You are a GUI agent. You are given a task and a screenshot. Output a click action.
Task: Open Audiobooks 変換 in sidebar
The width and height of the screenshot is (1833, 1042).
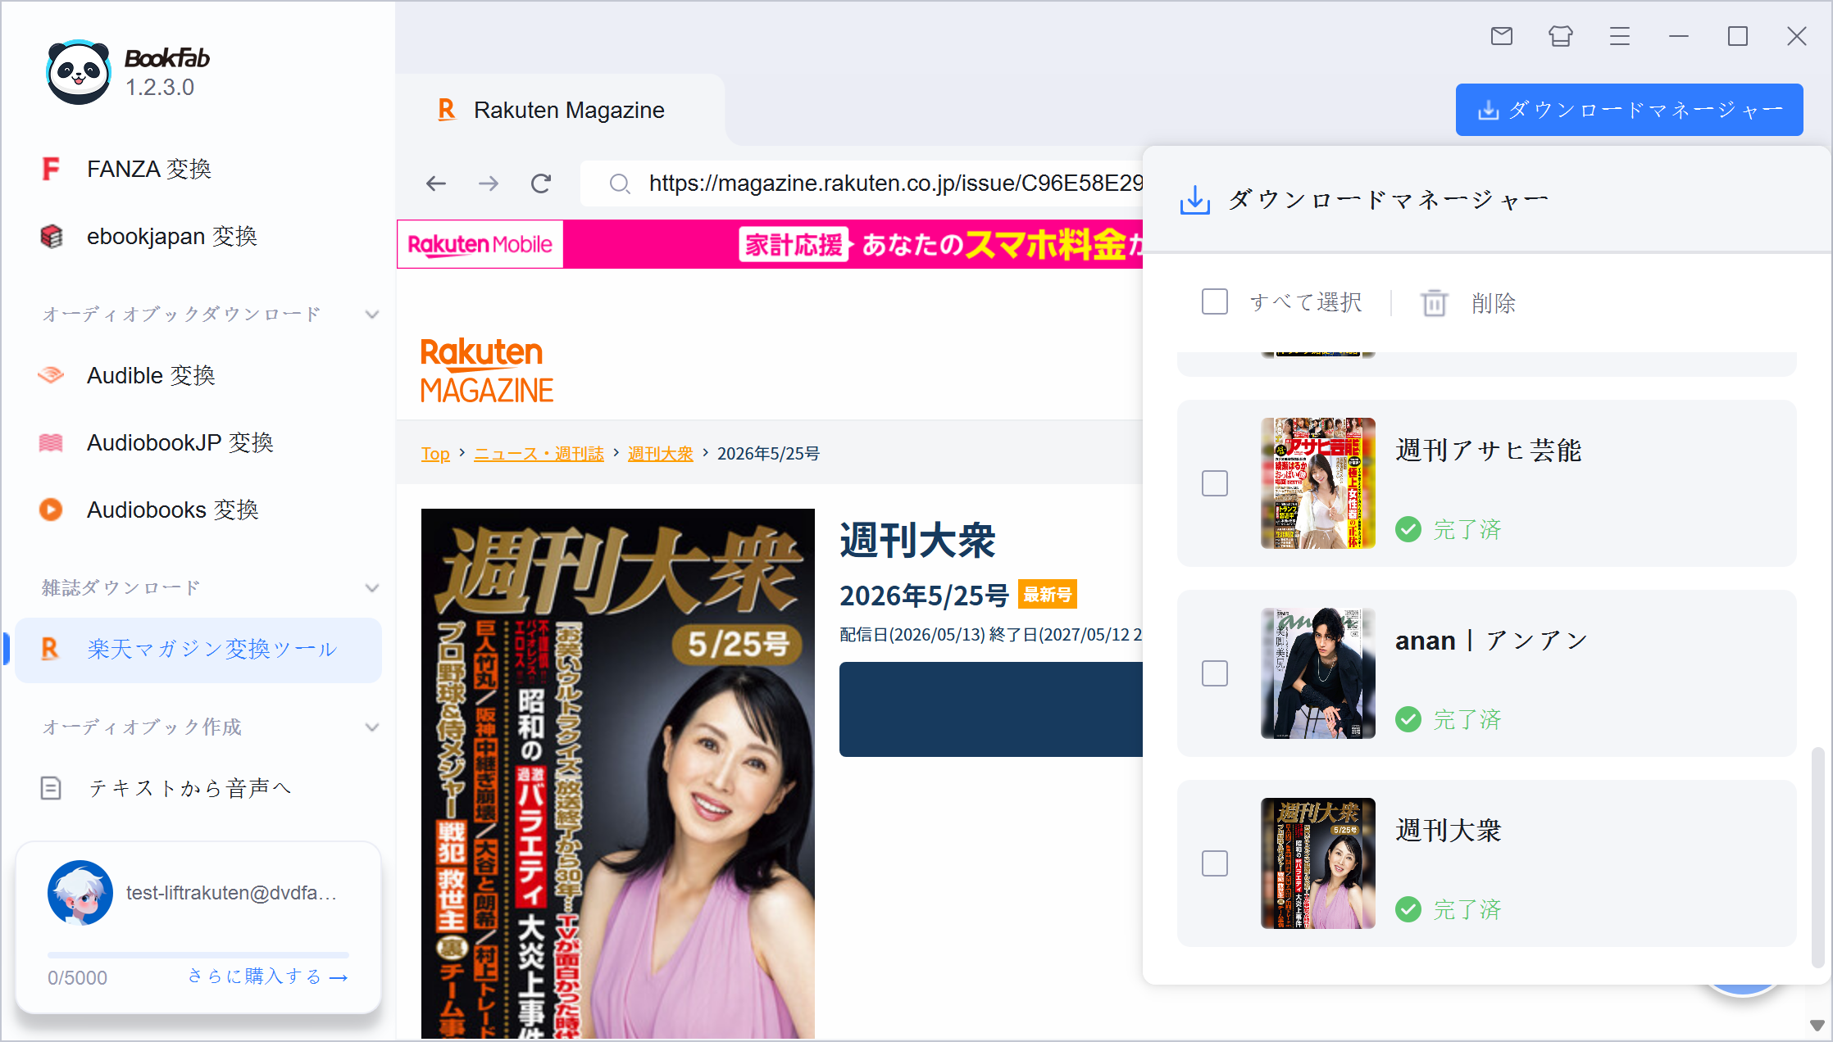[x=198, y=510]
